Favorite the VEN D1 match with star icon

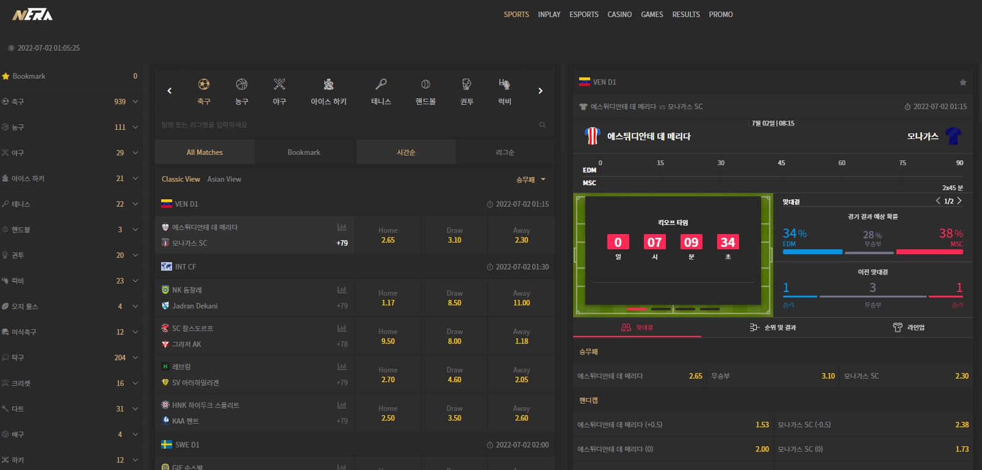coord(963,82)
